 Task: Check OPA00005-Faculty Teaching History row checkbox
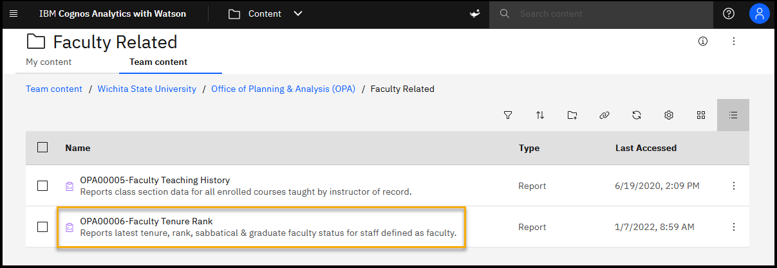coord(42,186)
